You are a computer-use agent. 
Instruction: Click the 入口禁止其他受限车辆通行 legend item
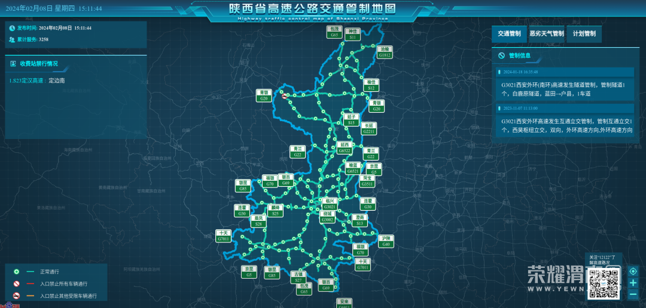pyautogui.click(x=55, y=295)
